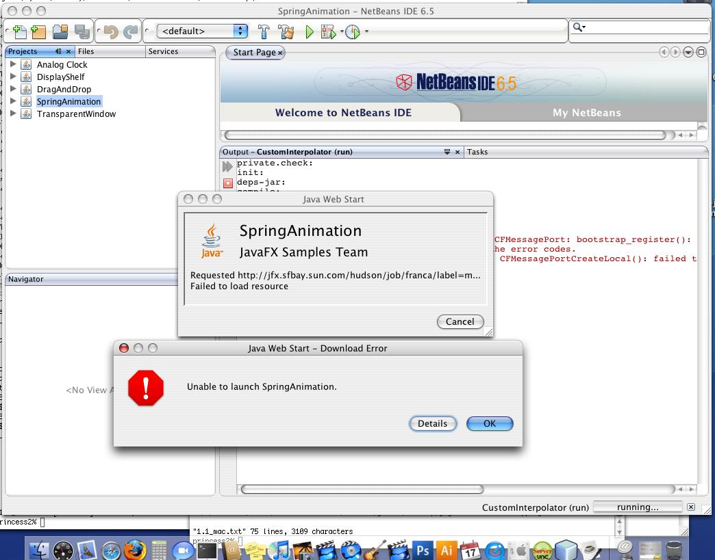Click the editor scroll-tabs-right arrow
Image resolution: width=715 pixels, height=560 pixels.
tap(675, 52)
